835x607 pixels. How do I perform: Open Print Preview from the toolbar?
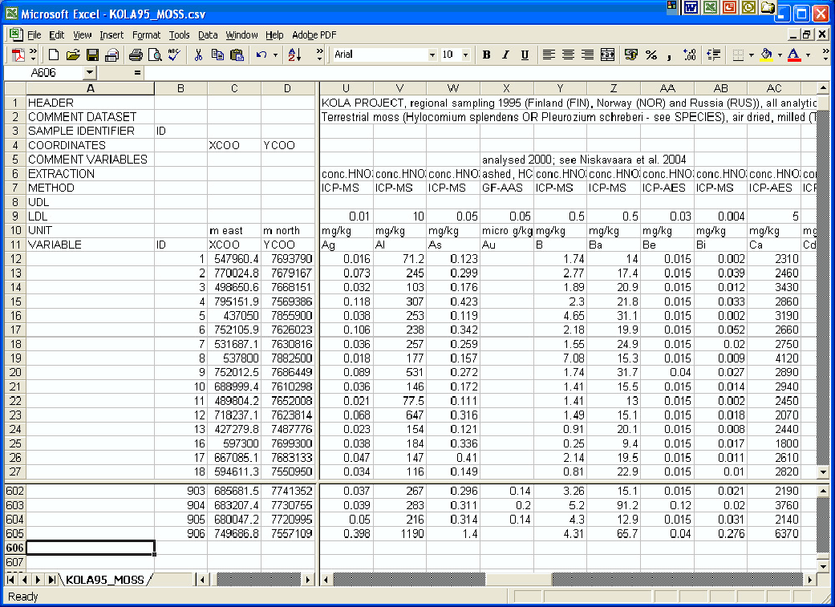(x=155, y=55)
